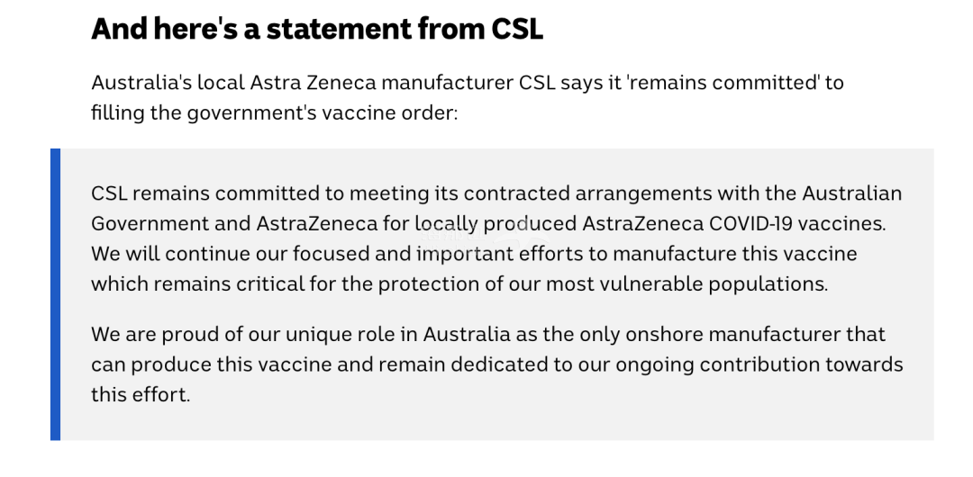Click the word 'onshore' in the quote

click(661, 335)
